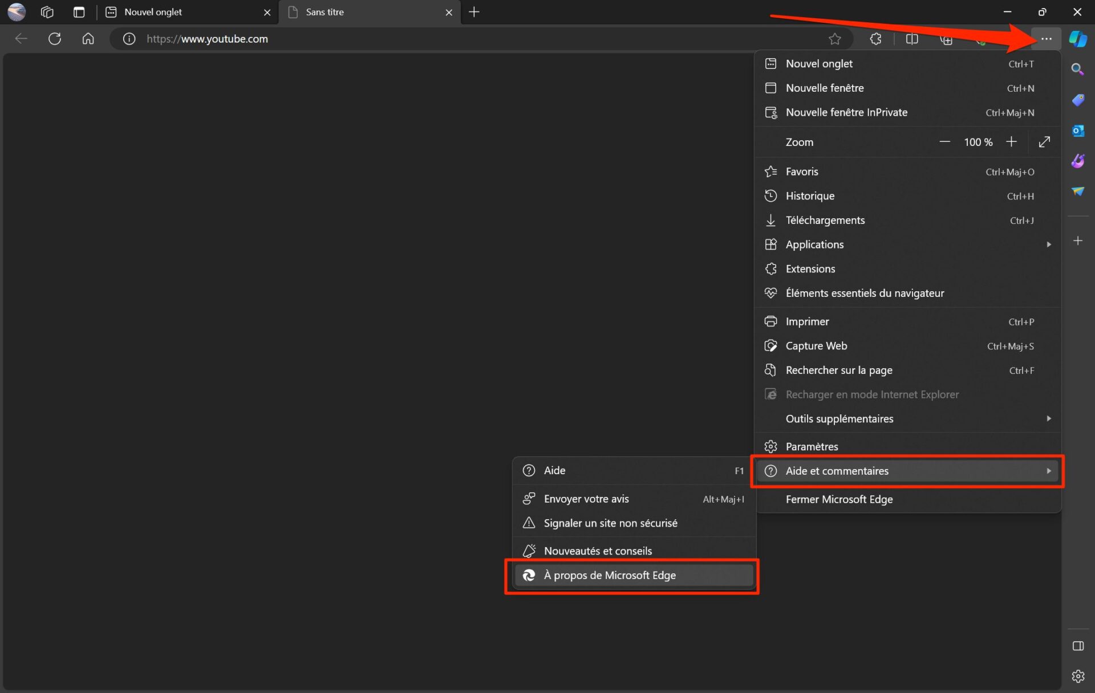Click the sidebar settings gear icon
The width and height of the screenshot is (1095, 693).
(x=1077, y=676)
